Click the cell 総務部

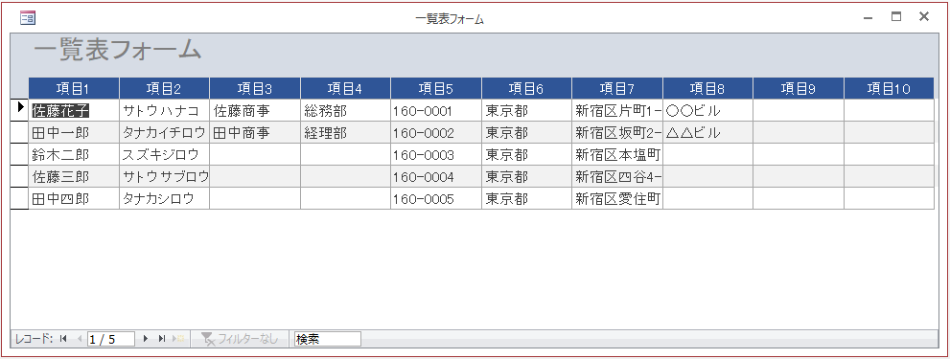(345, 111)
